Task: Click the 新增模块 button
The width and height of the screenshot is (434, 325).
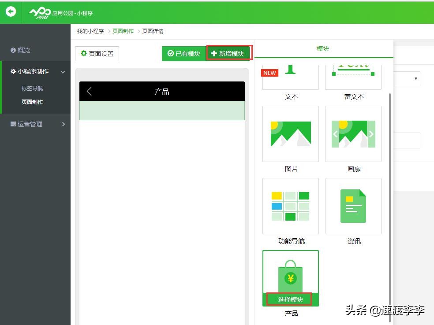Action: (228, 53)
